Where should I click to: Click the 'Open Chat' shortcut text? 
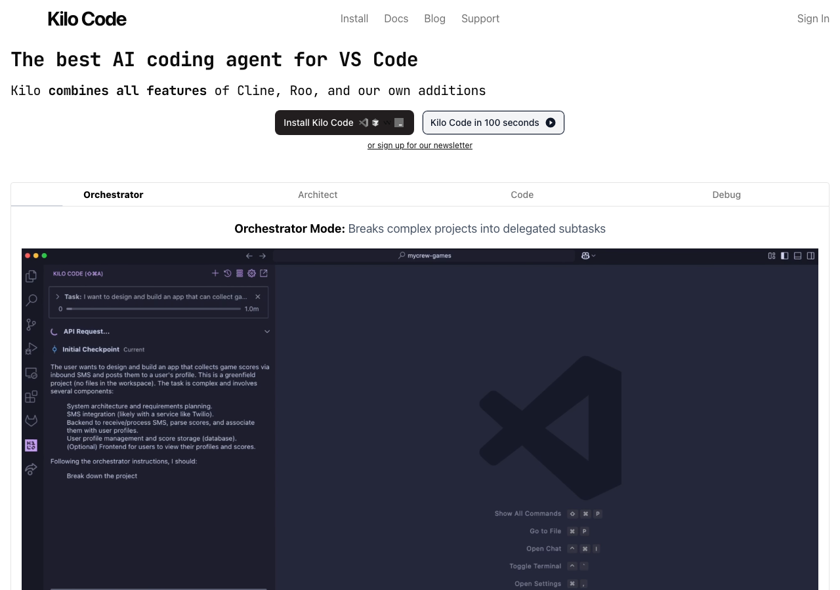click(x=544, y=549)
